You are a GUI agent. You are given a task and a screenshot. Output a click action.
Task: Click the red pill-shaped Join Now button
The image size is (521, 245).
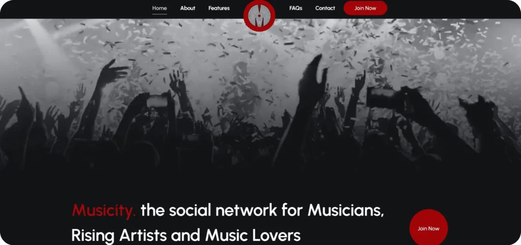tap(365, 8)
